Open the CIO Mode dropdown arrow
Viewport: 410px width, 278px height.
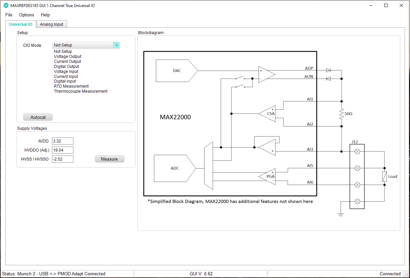[x=116, y=45]
